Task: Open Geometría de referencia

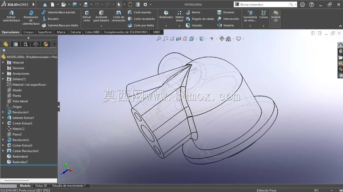Action: coord(250,16)
